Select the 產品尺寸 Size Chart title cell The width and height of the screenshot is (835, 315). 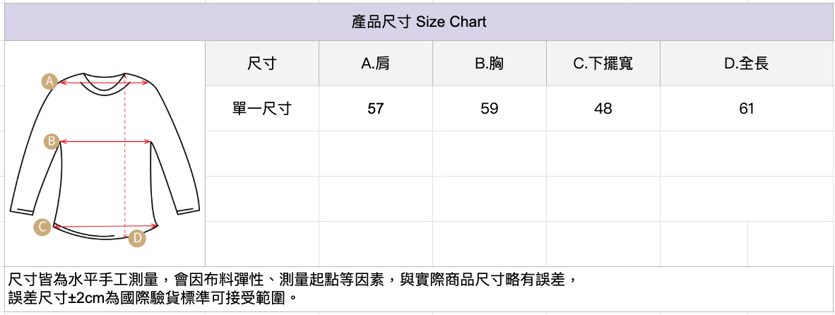pos(419,22)
